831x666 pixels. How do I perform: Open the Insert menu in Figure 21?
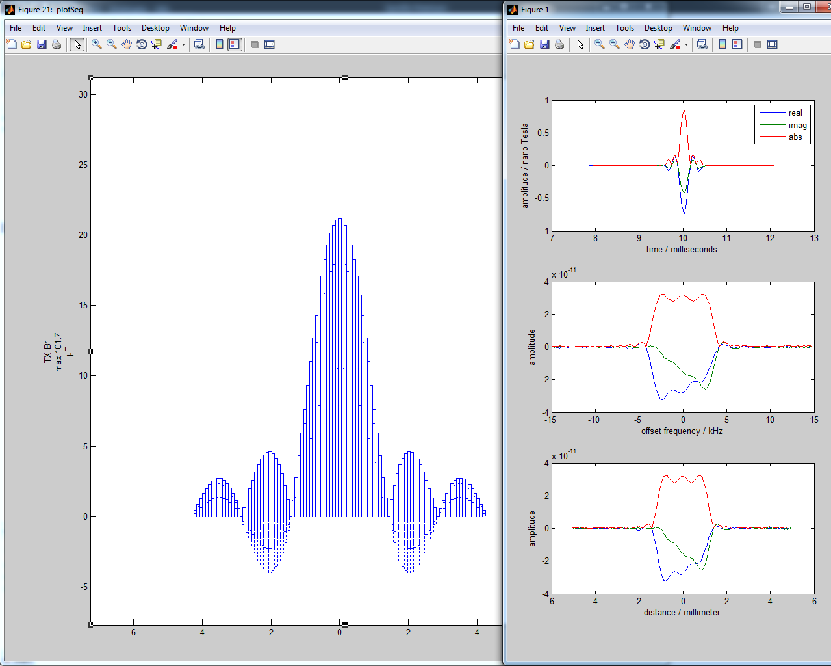point(92,28)
